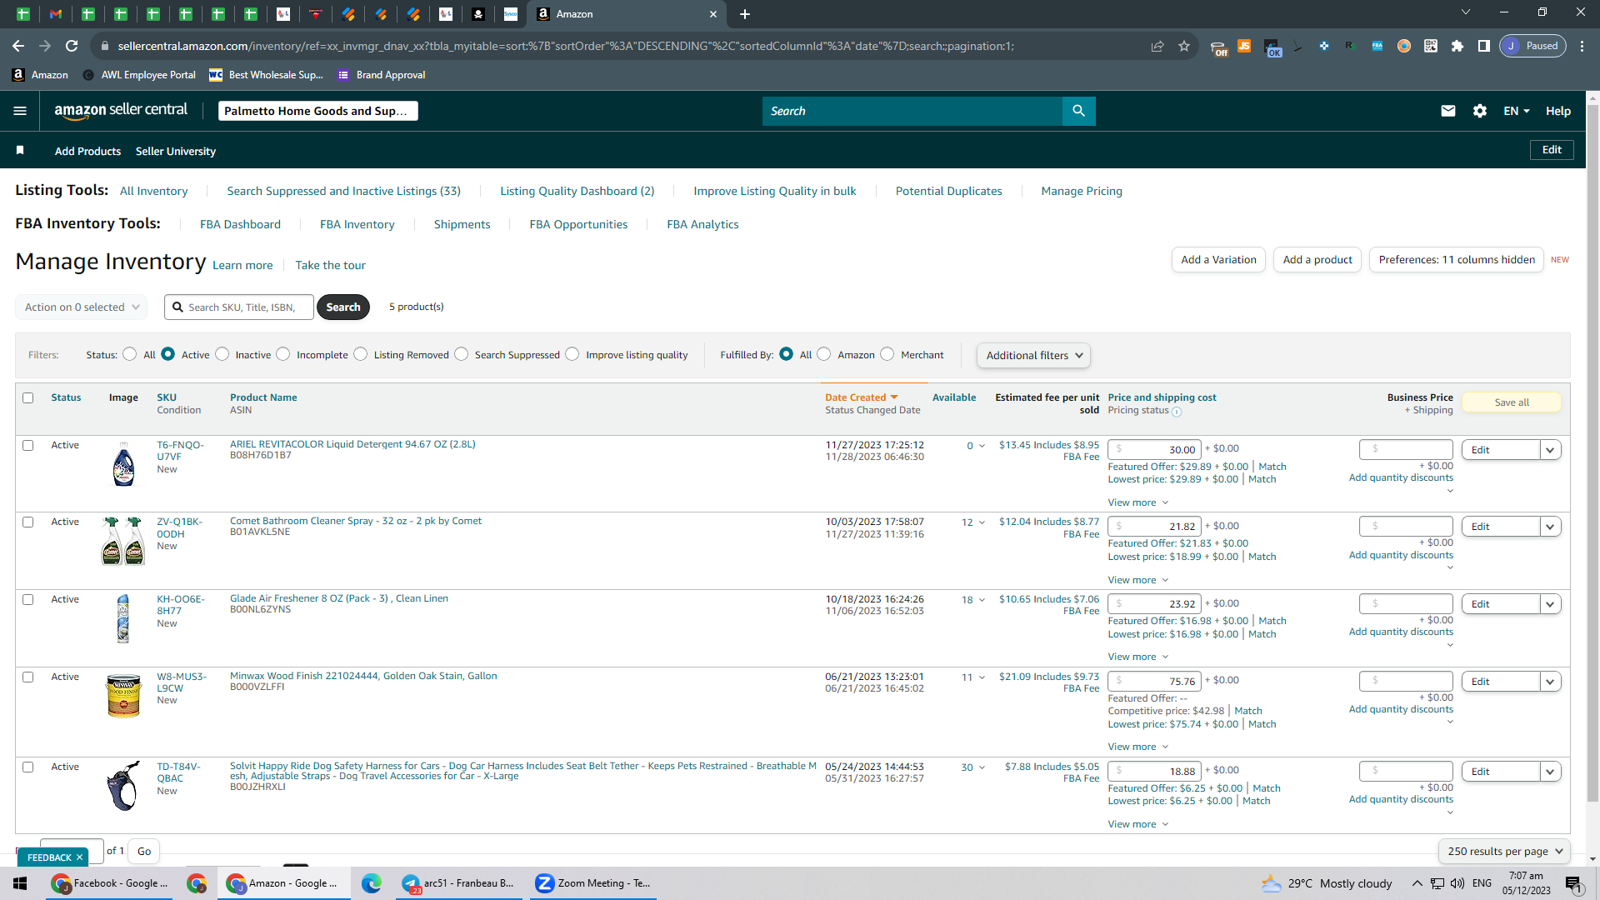Tick the select-all checkbox in table header
This screenshot has width=1600, height=900.
tap(28, 398)
